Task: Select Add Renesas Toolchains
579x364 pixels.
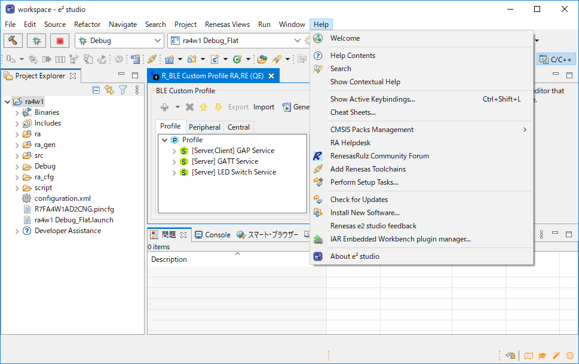Action: tap(422, 169)
